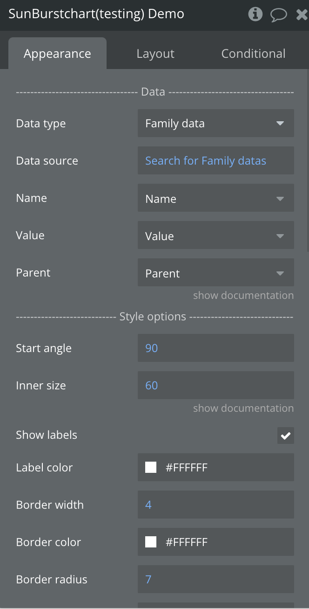
Task: Close the SunBurstchart property editor
Action: pyautogui.click(x=302, y=14)
